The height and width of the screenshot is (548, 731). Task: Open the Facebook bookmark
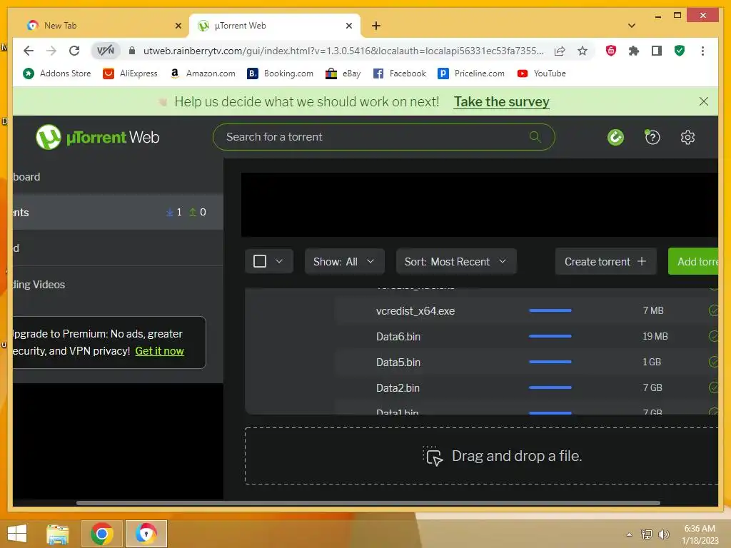click(400, 73)
